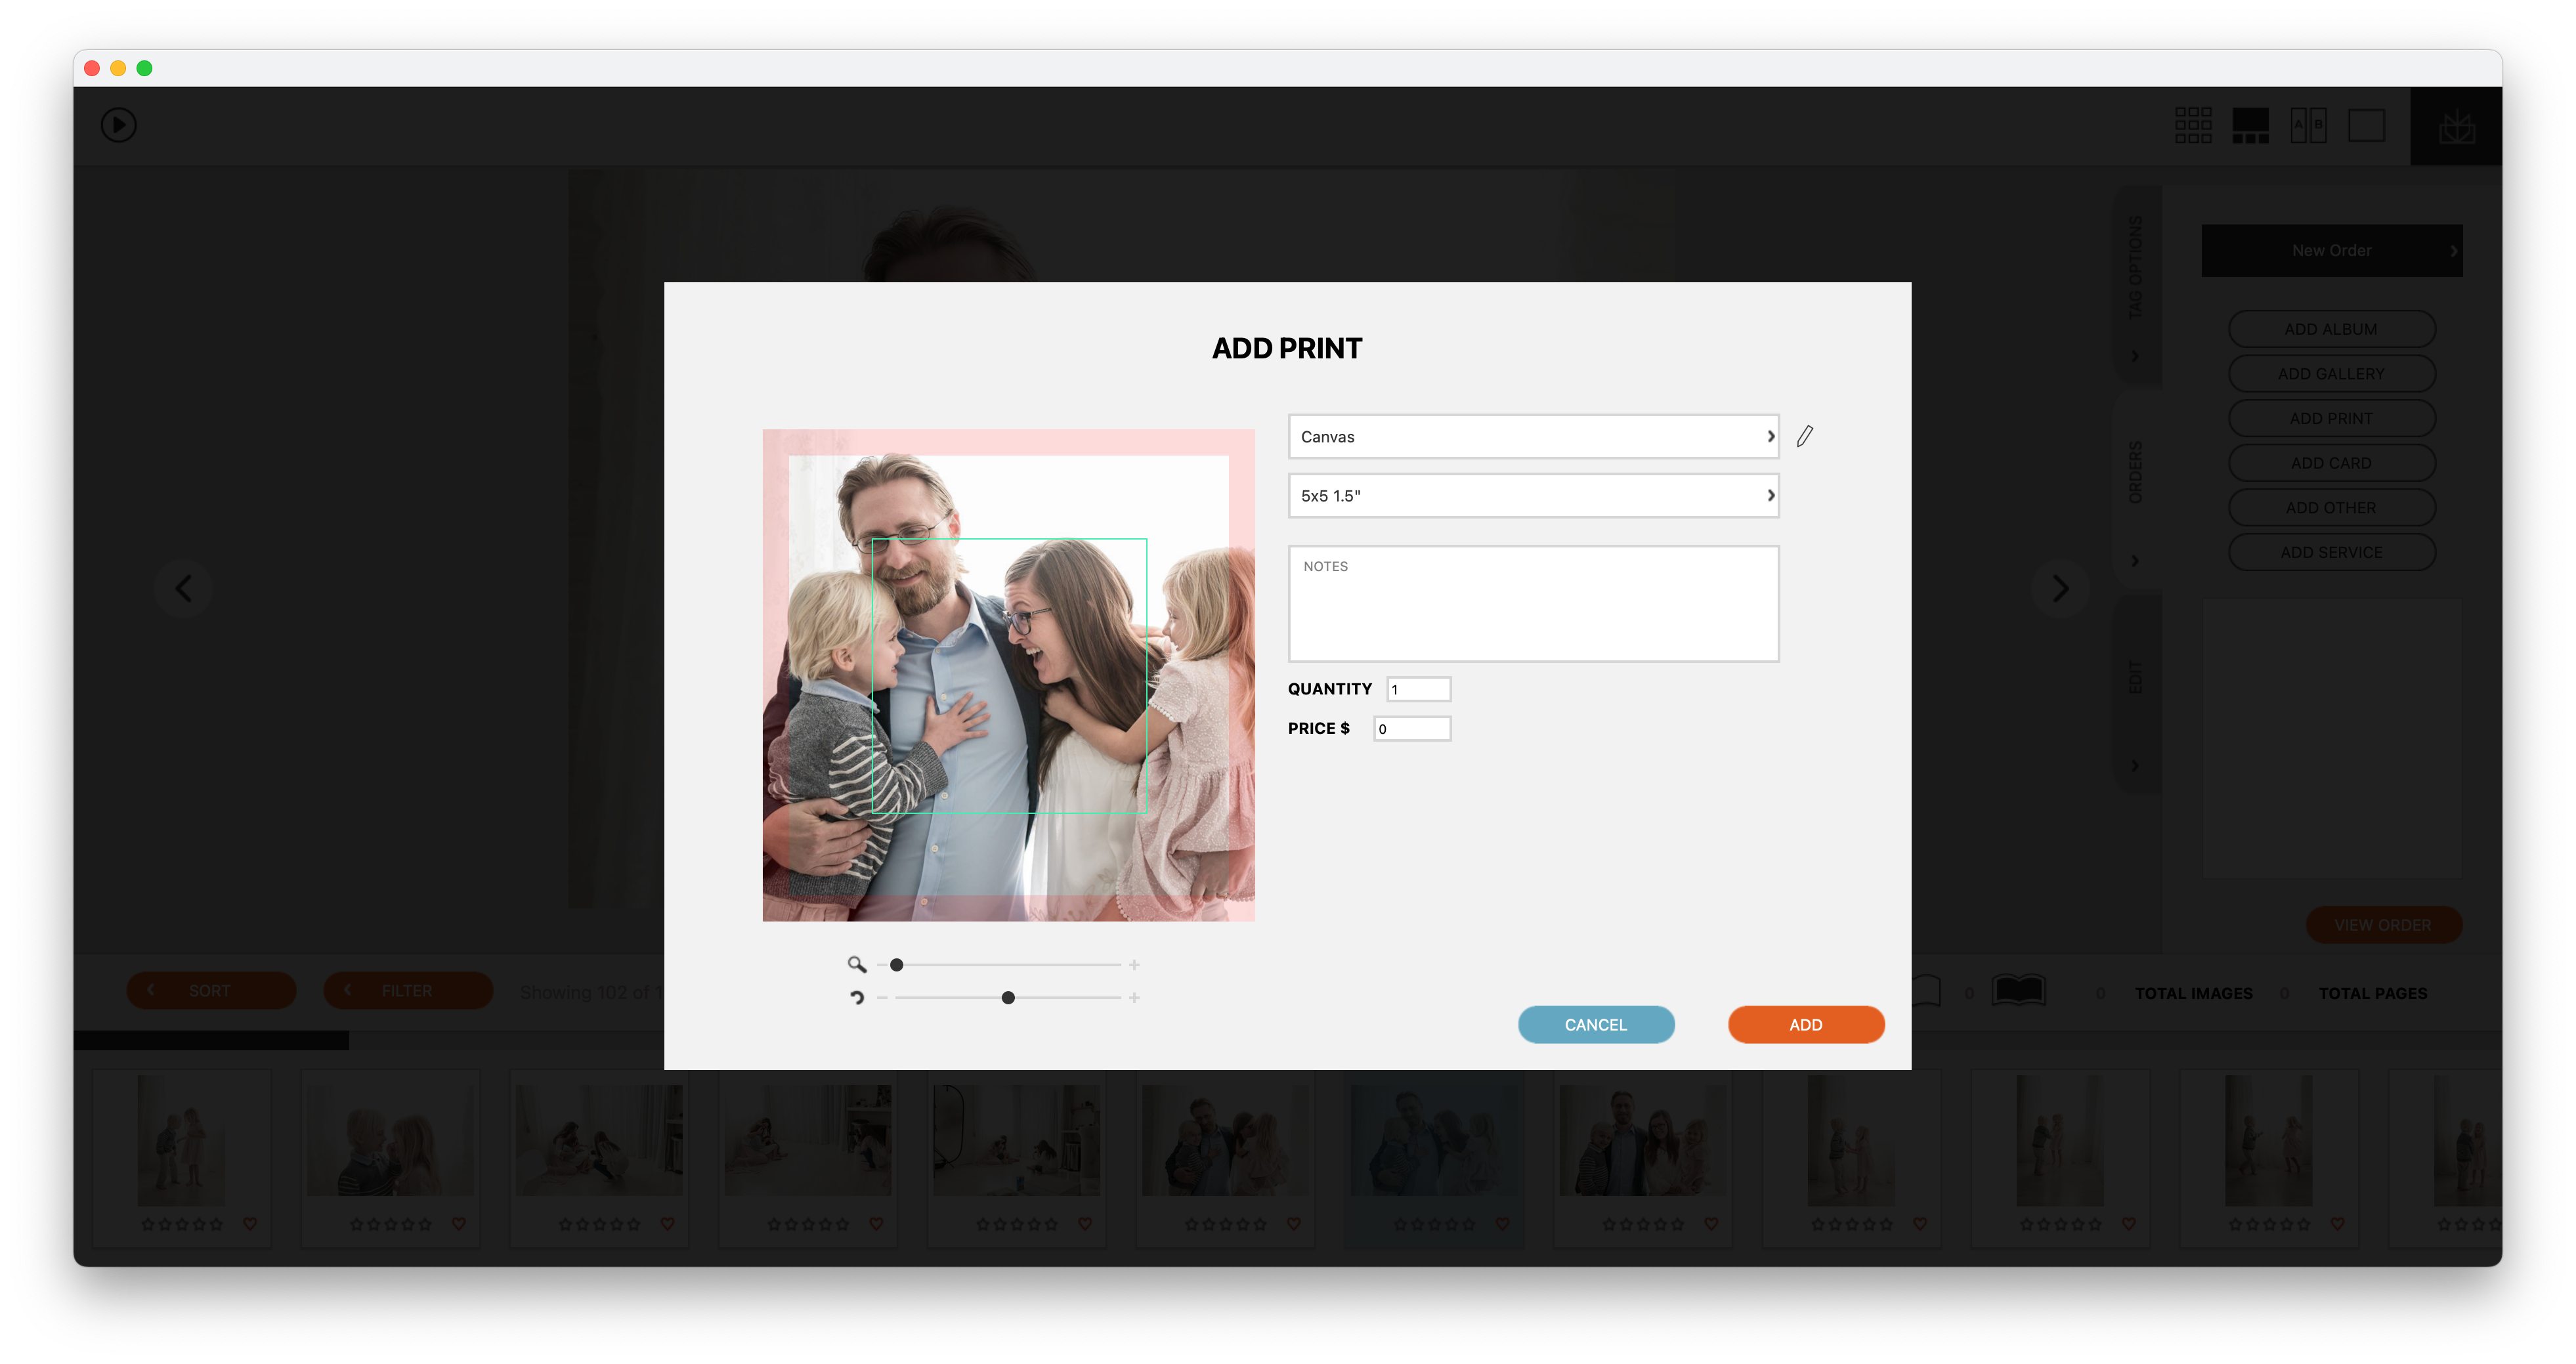Open the Tag Options side tab
The height and width of the screenshot is (1364, 2576).
pos(2135,285)
